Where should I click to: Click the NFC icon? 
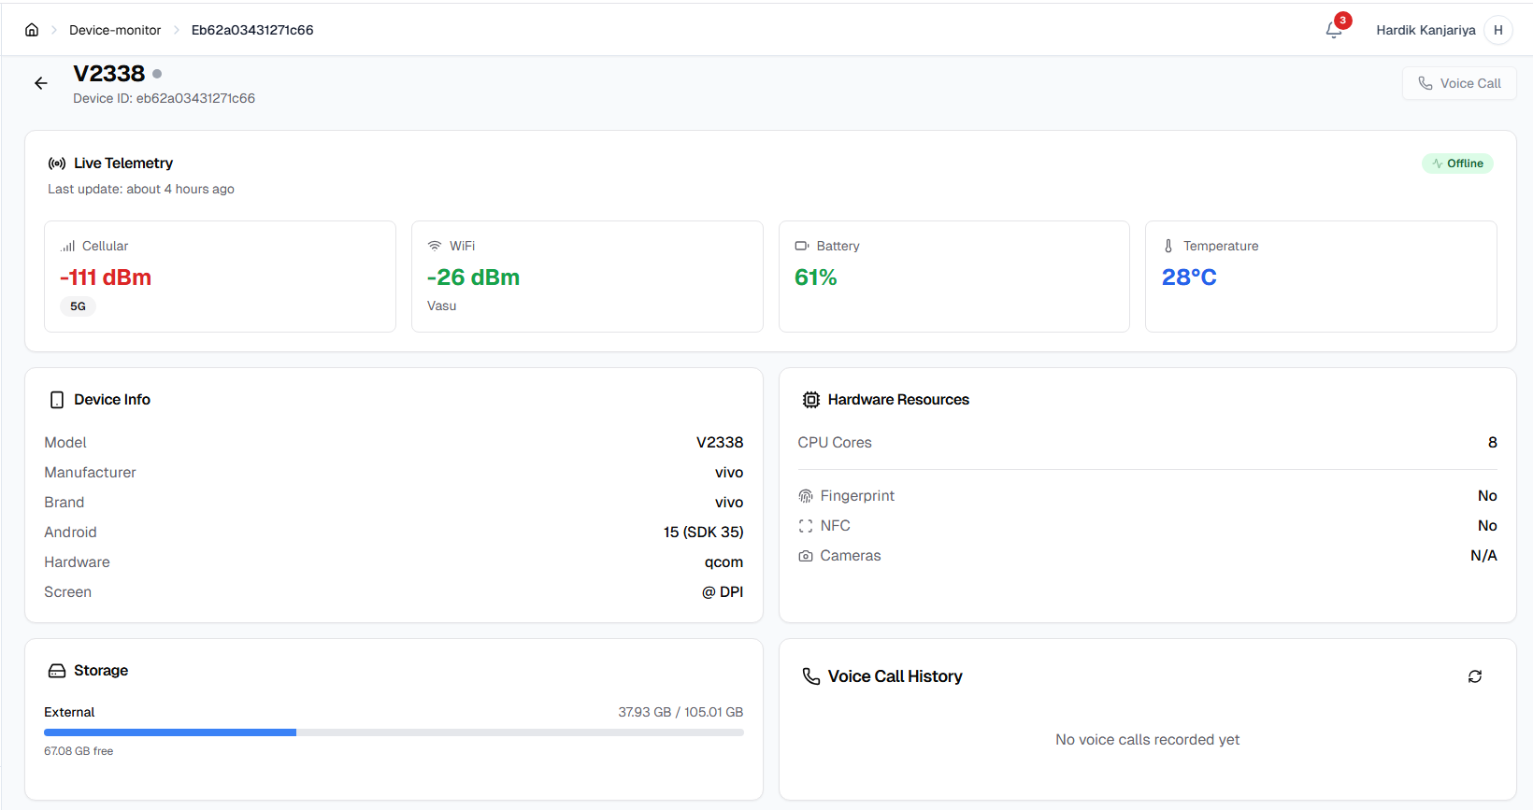[806, 526]
